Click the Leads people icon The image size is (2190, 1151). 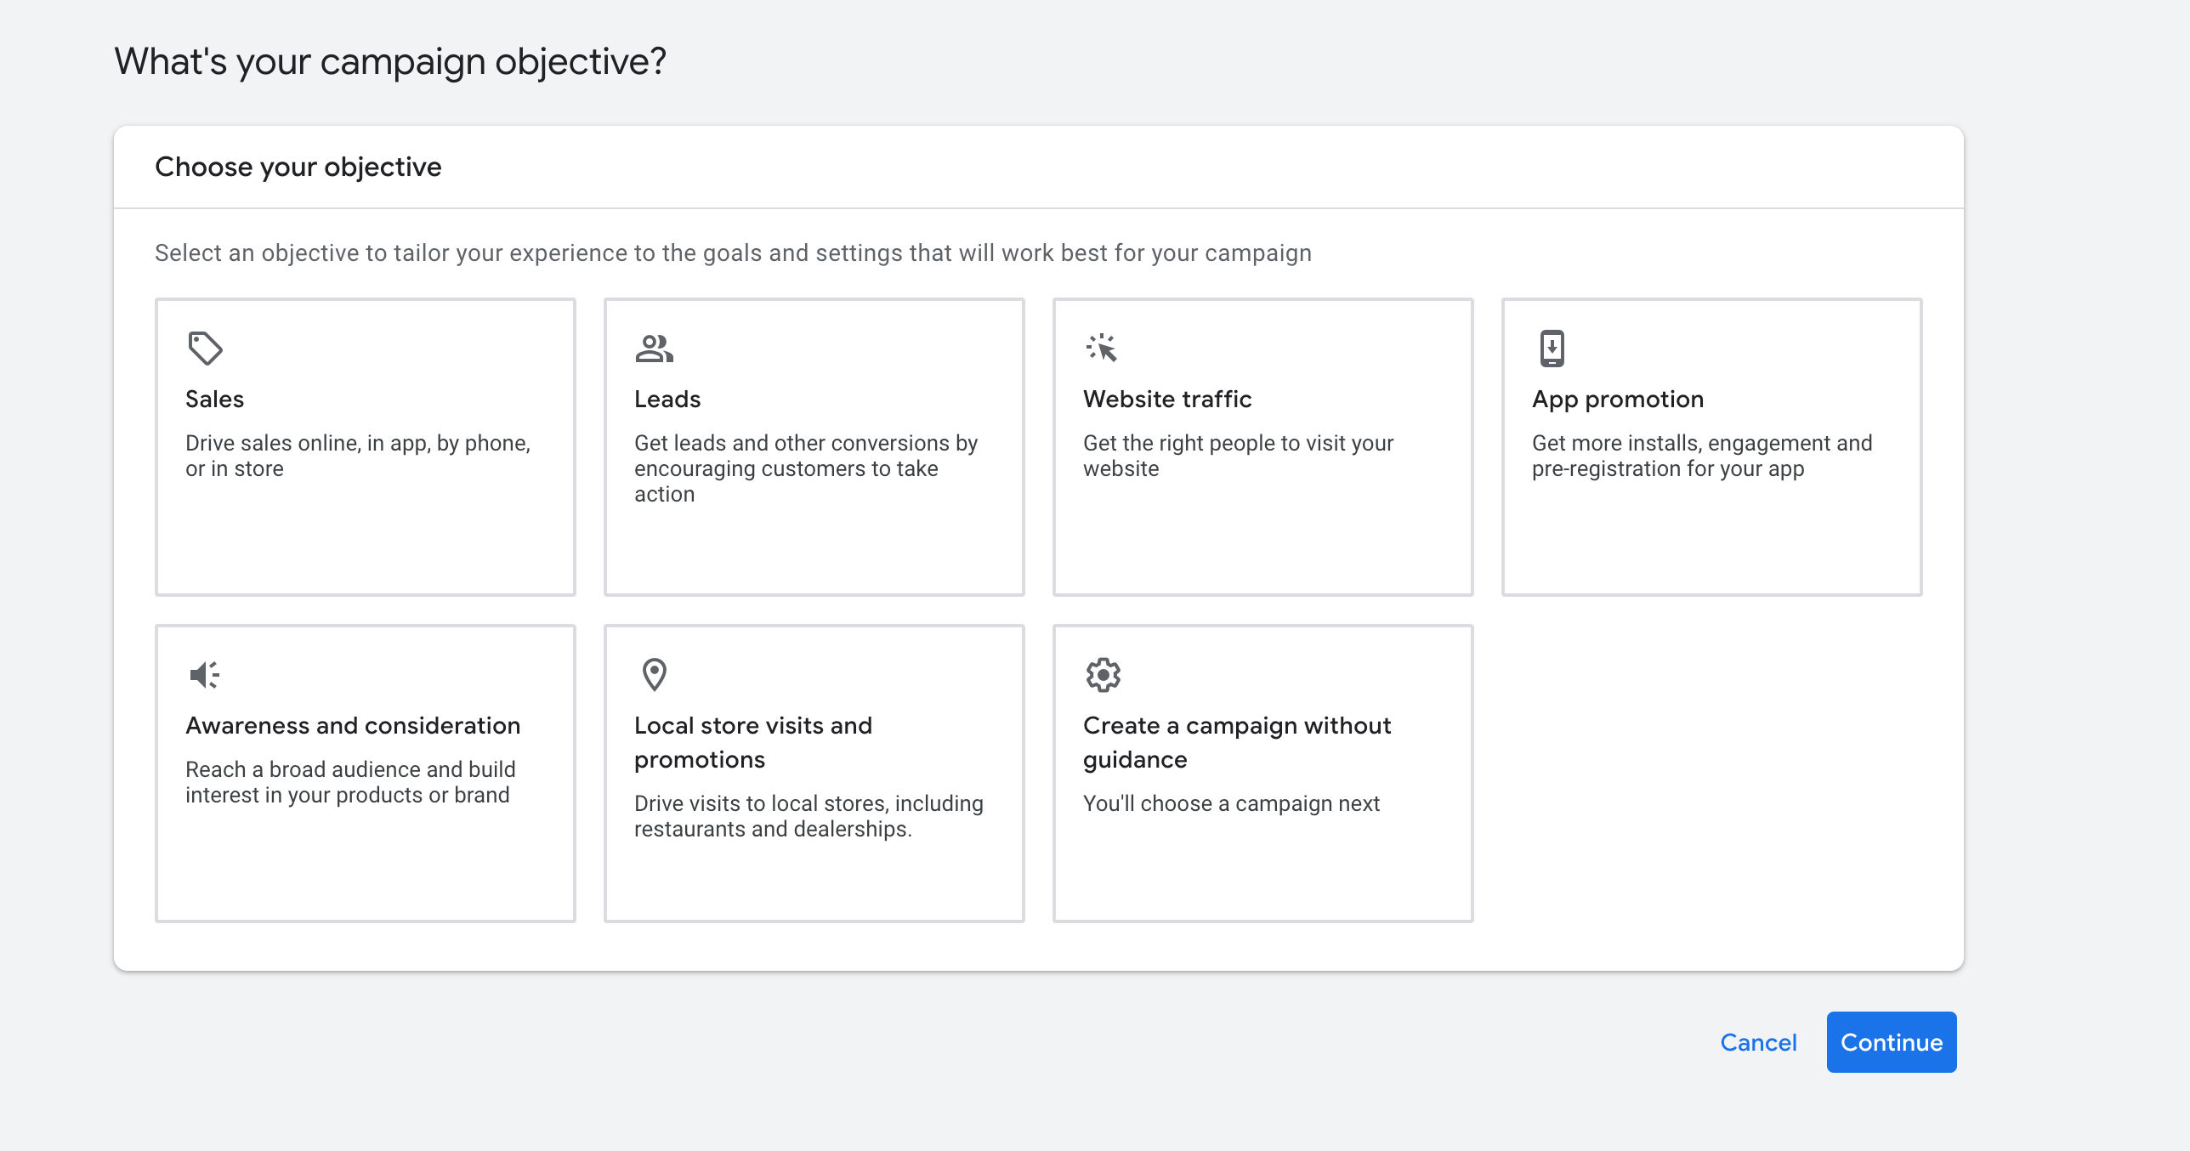click(x=654, y=349)
